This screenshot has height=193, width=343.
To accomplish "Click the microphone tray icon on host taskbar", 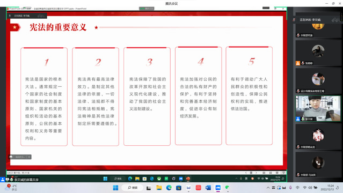I will click(290, 188).
